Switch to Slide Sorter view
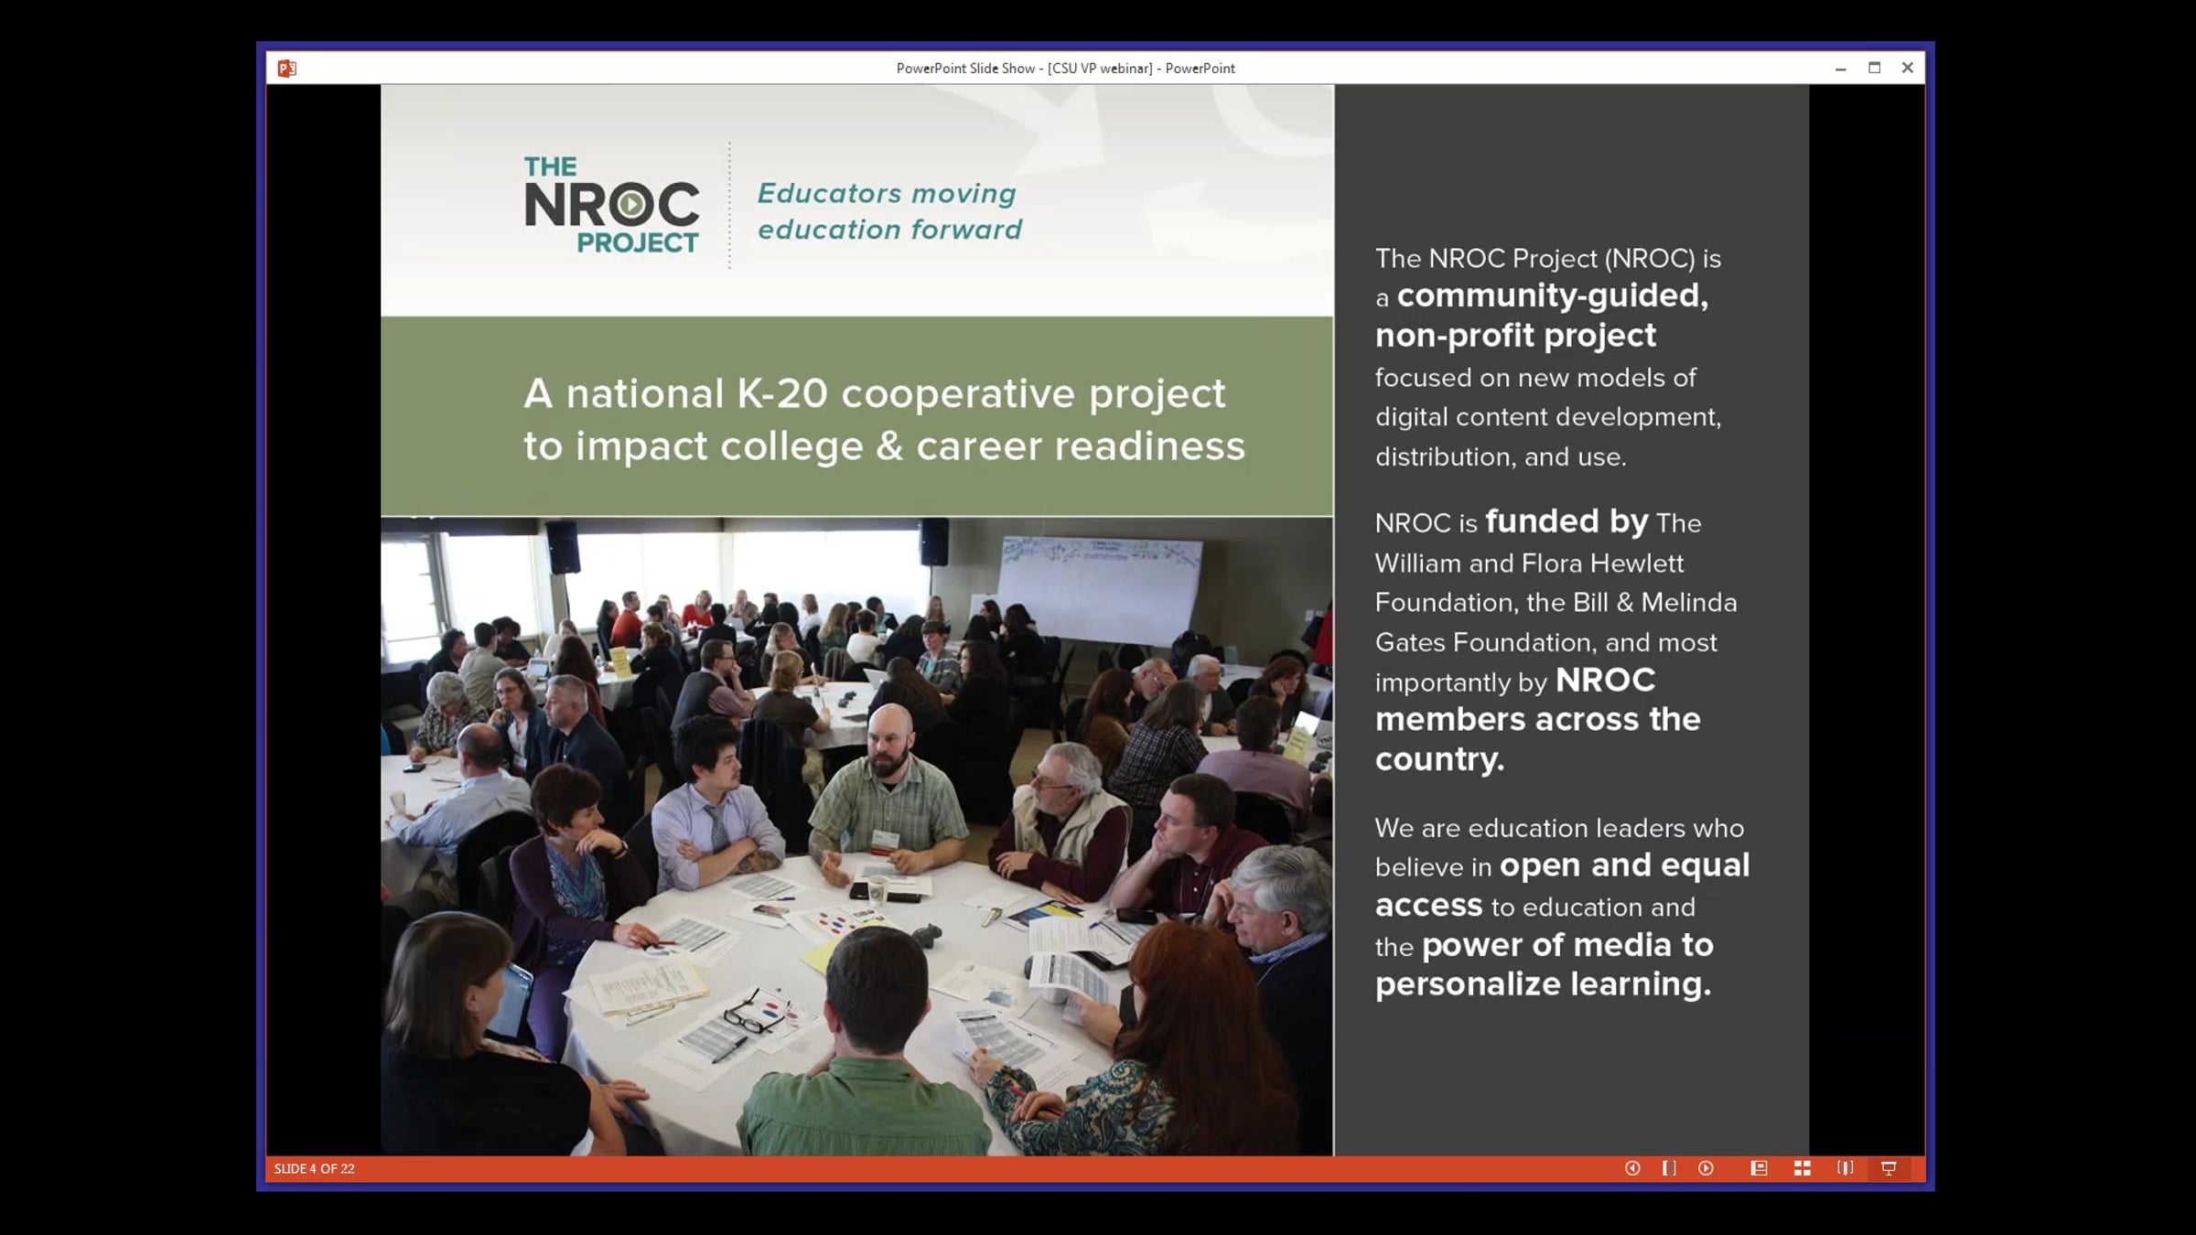This screenshot has width=2196, height=1235. pyautogui.click(x=1803, y=1168)
